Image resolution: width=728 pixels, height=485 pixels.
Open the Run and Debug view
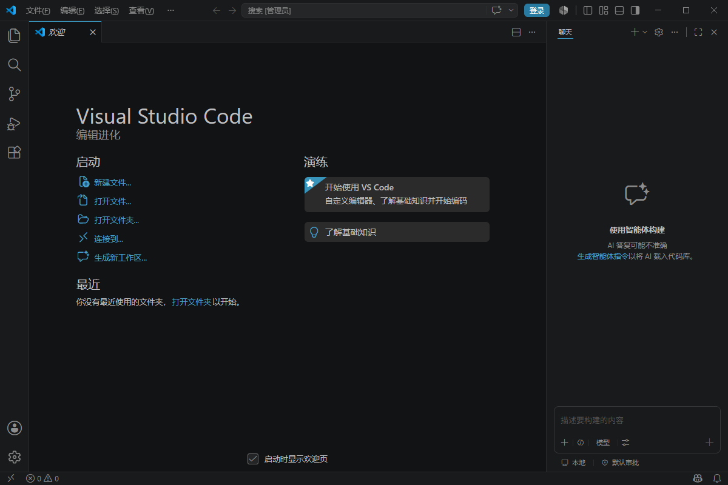(x=15, y=124)
